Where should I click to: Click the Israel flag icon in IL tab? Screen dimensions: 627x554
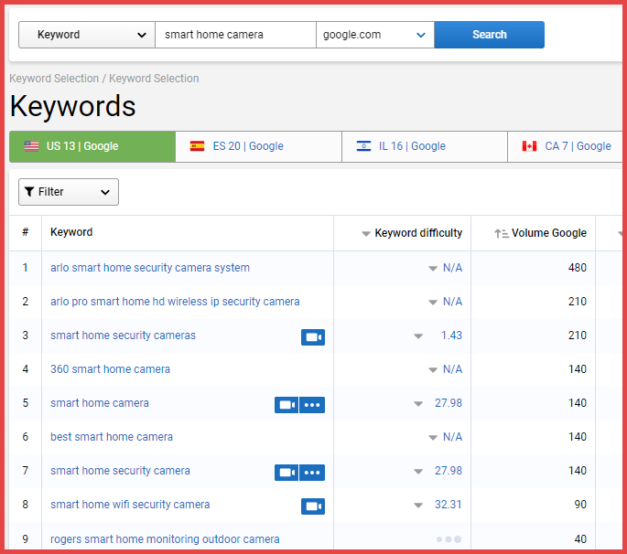coord(363,146)
